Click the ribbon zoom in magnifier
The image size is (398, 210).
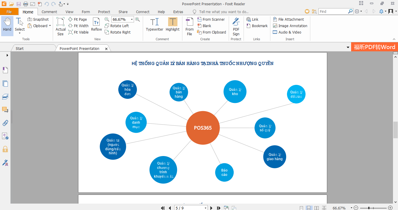(138, 20)
